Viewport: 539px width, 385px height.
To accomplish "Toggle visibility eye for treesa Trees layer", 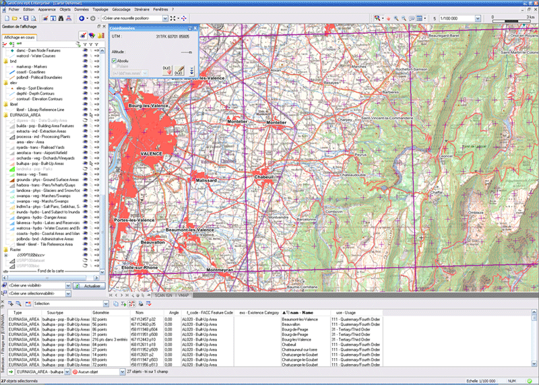I will (x=85, y=174).
